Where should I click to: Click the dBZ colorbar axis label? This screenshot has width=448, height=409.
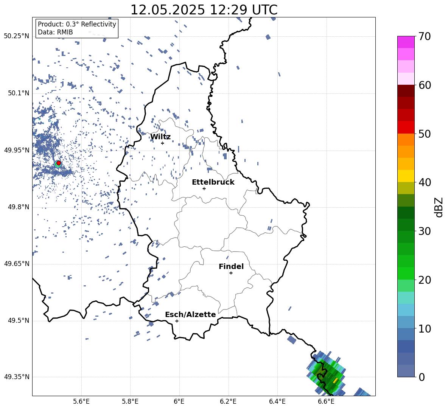click(439, 207)
